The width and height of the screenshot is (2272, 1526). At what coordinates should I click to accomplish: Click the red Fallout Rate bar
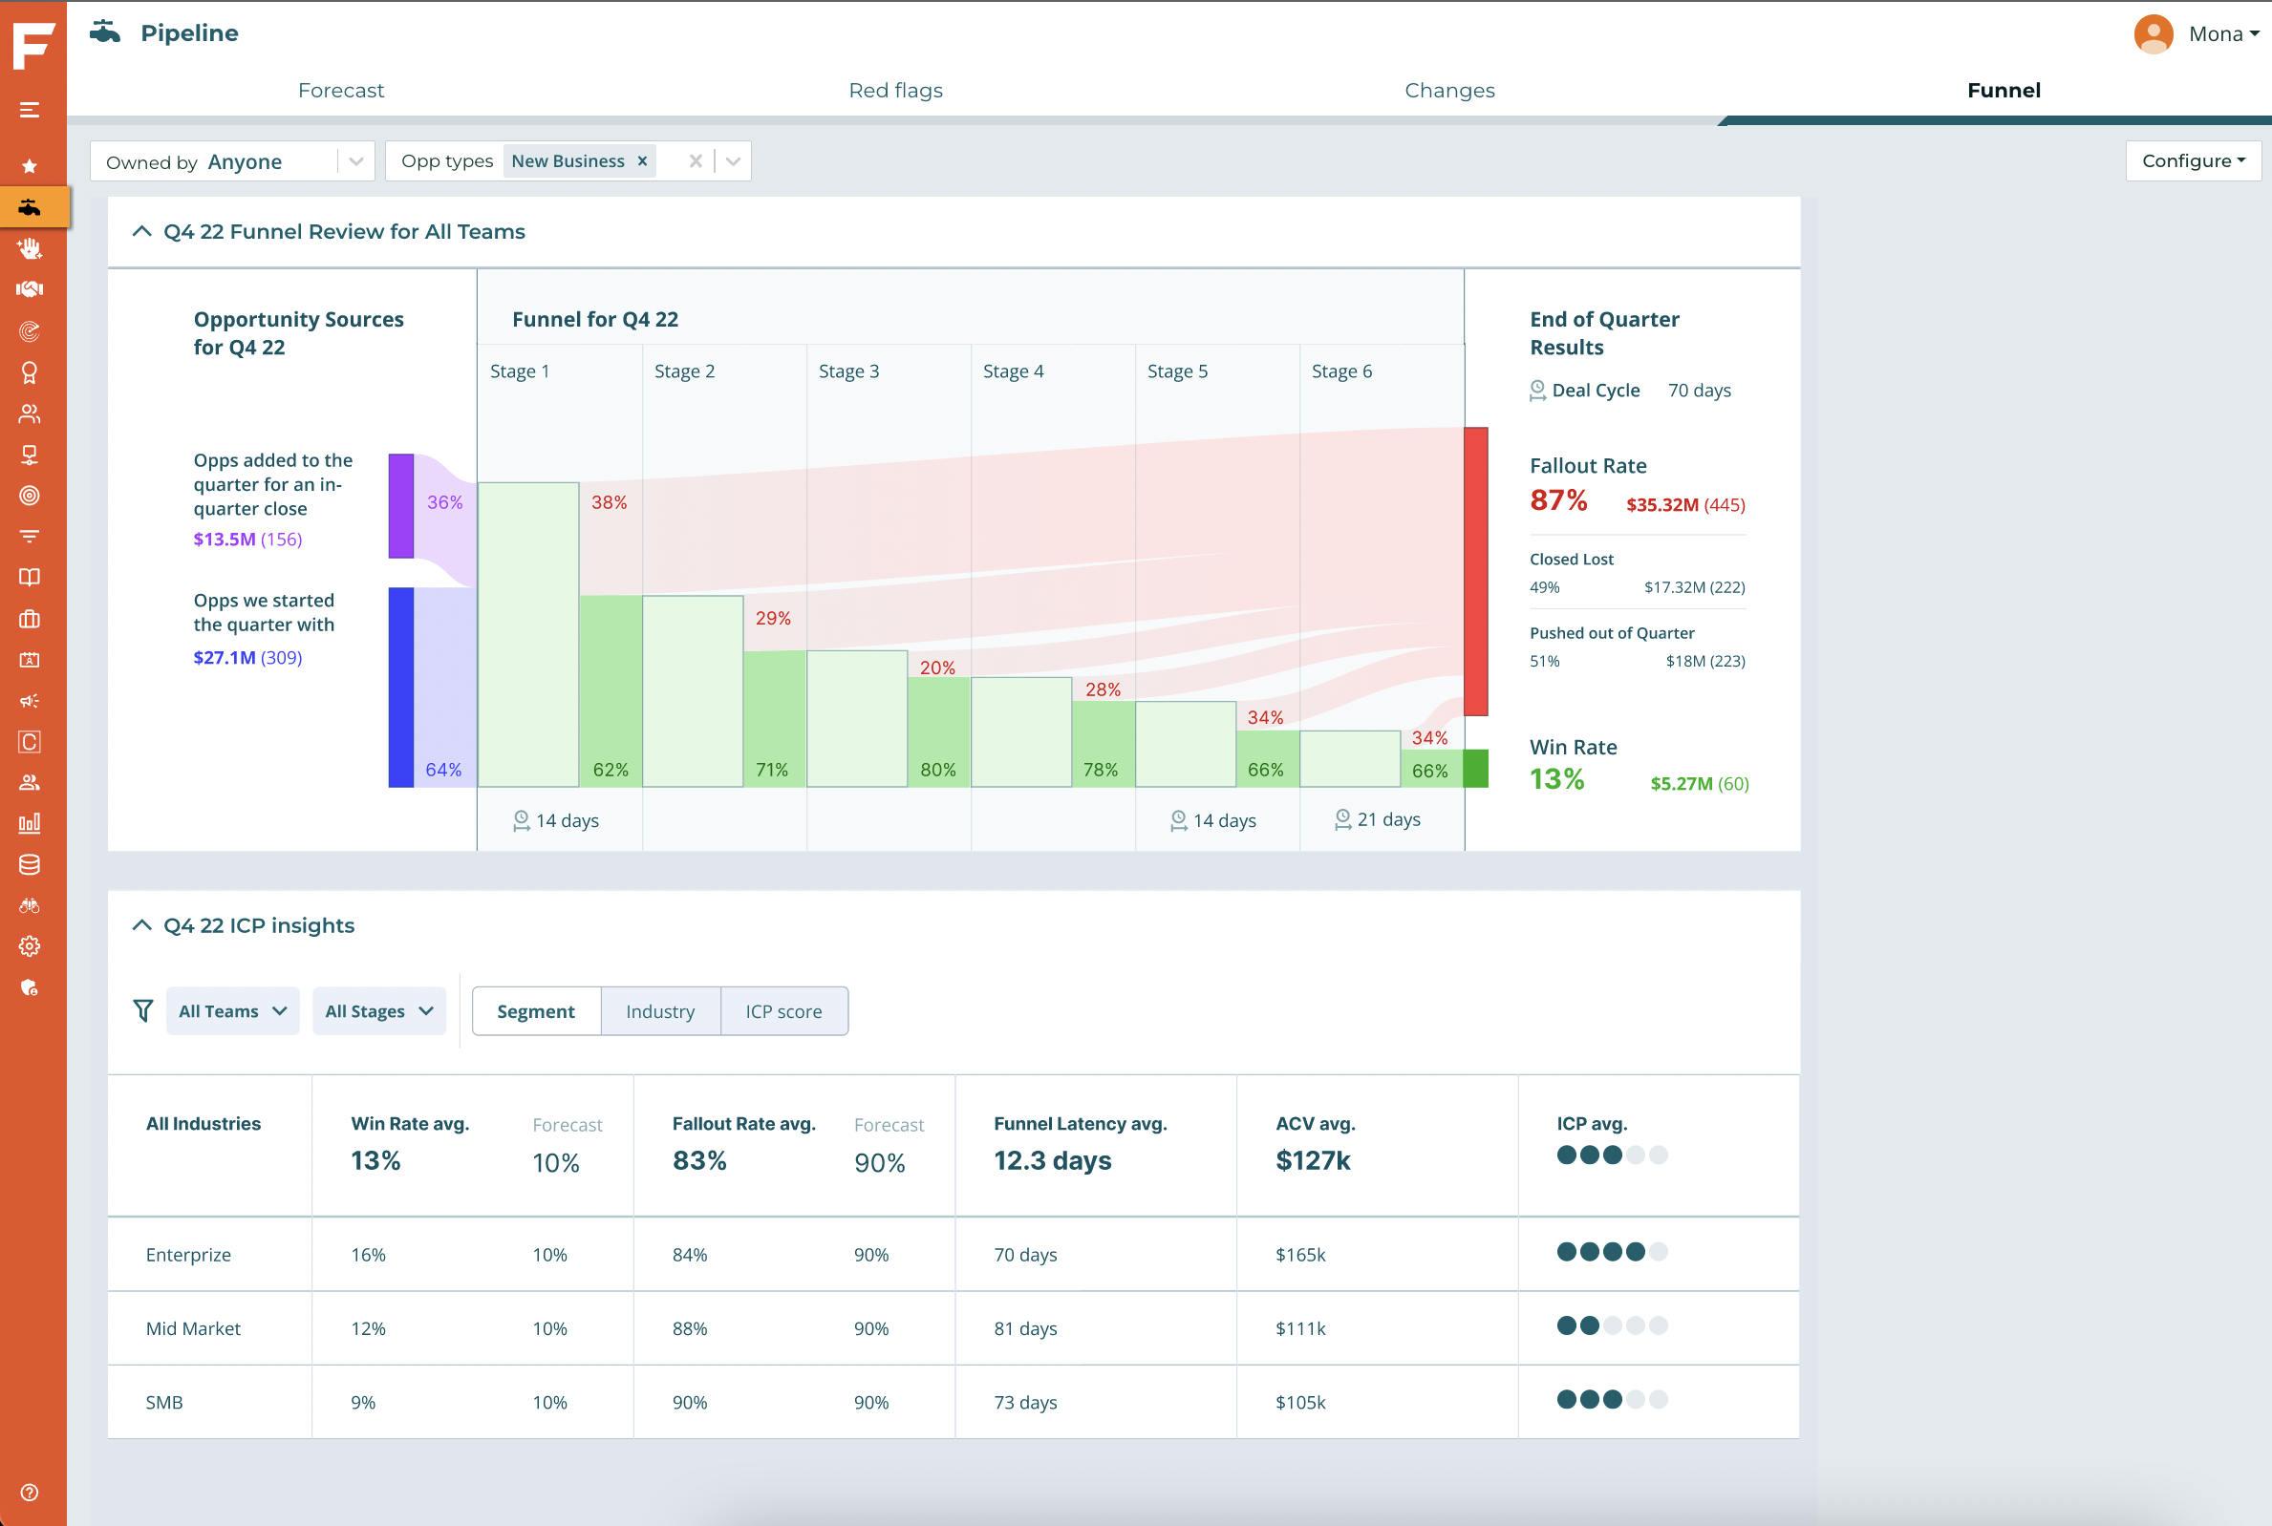coord(1476,571)
